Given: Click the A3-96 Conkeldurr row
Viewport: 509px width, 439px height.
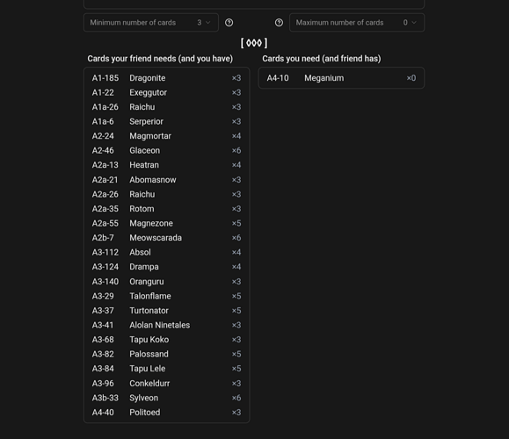Looking at the screenshot, I should (166, 384).
